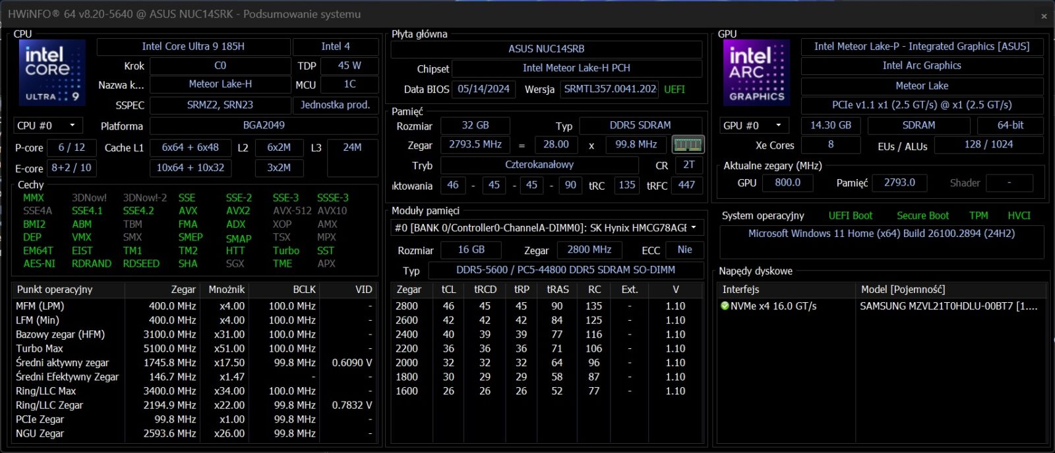Viewport: 1055px width, 453px height.
Task: Click the Intel Core Ultra 9 logo
Action: click(52, 72)
